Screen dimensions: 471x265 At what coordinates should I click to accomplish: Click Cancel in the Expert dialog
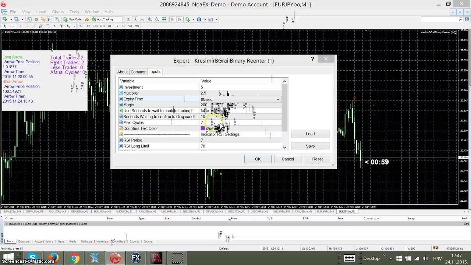point(288,159)
